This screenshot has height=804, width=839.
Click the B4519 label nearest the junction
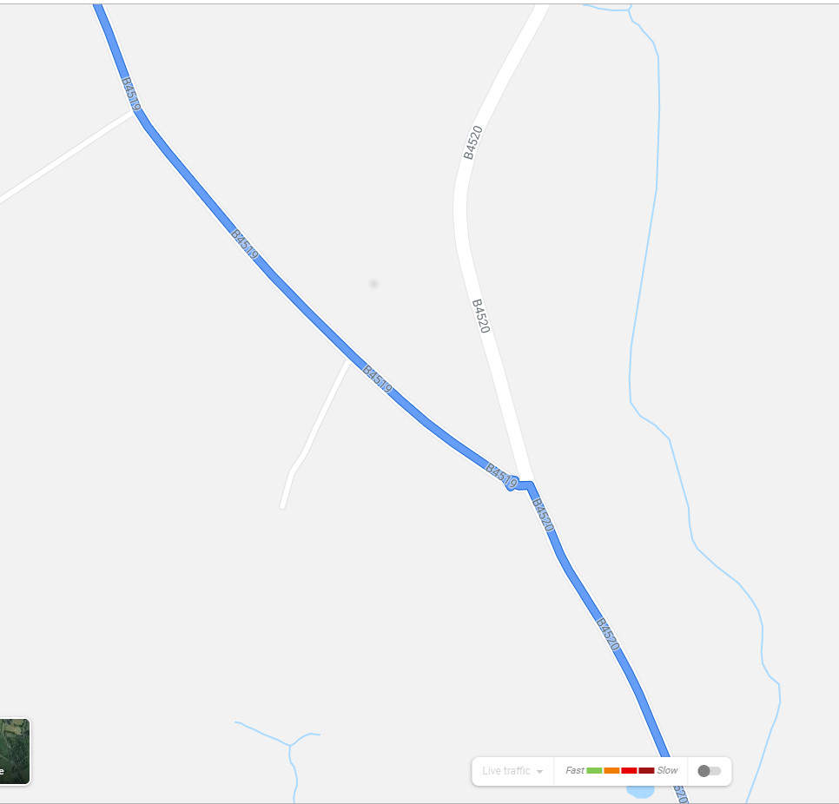click(x=501, y=475)
